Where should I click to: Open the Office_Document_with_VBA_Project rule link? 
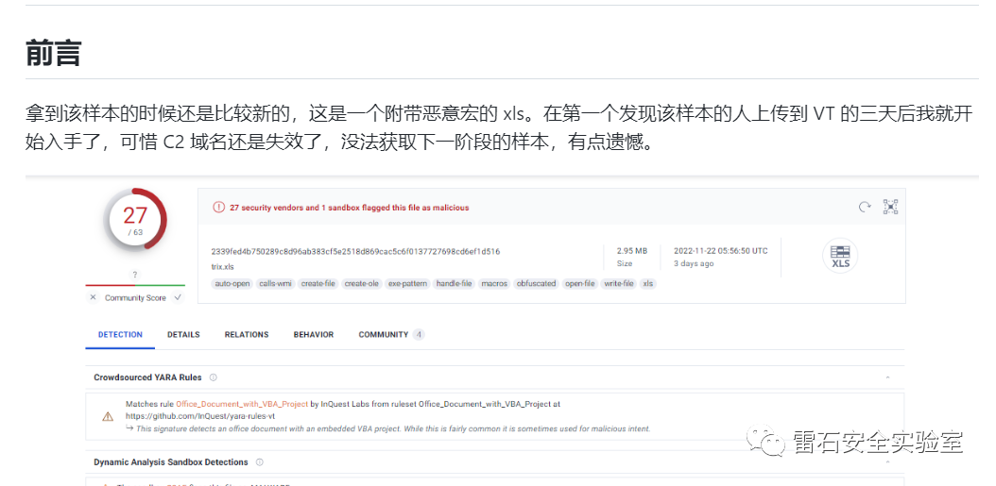coord(242,404)
